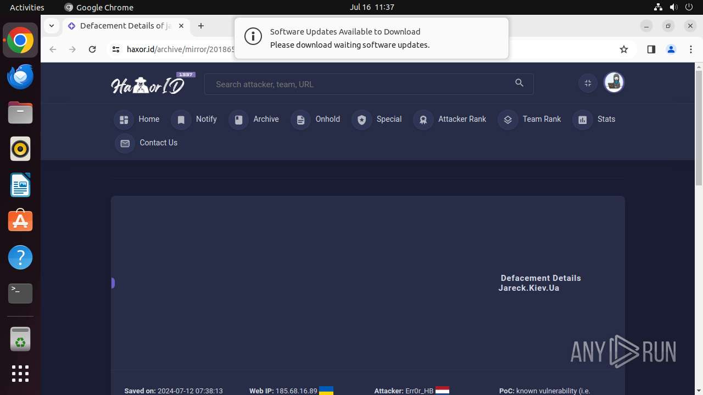Open the Contact Us page
The height and width of the screenshot is (395, 703).
point(147,143)
